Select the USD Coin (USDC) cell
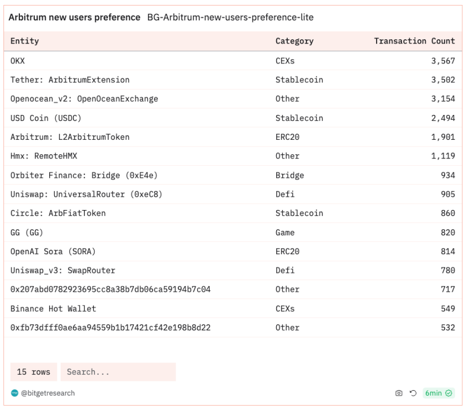The height and width of the screenshot is (410, 465). [46, 118]
